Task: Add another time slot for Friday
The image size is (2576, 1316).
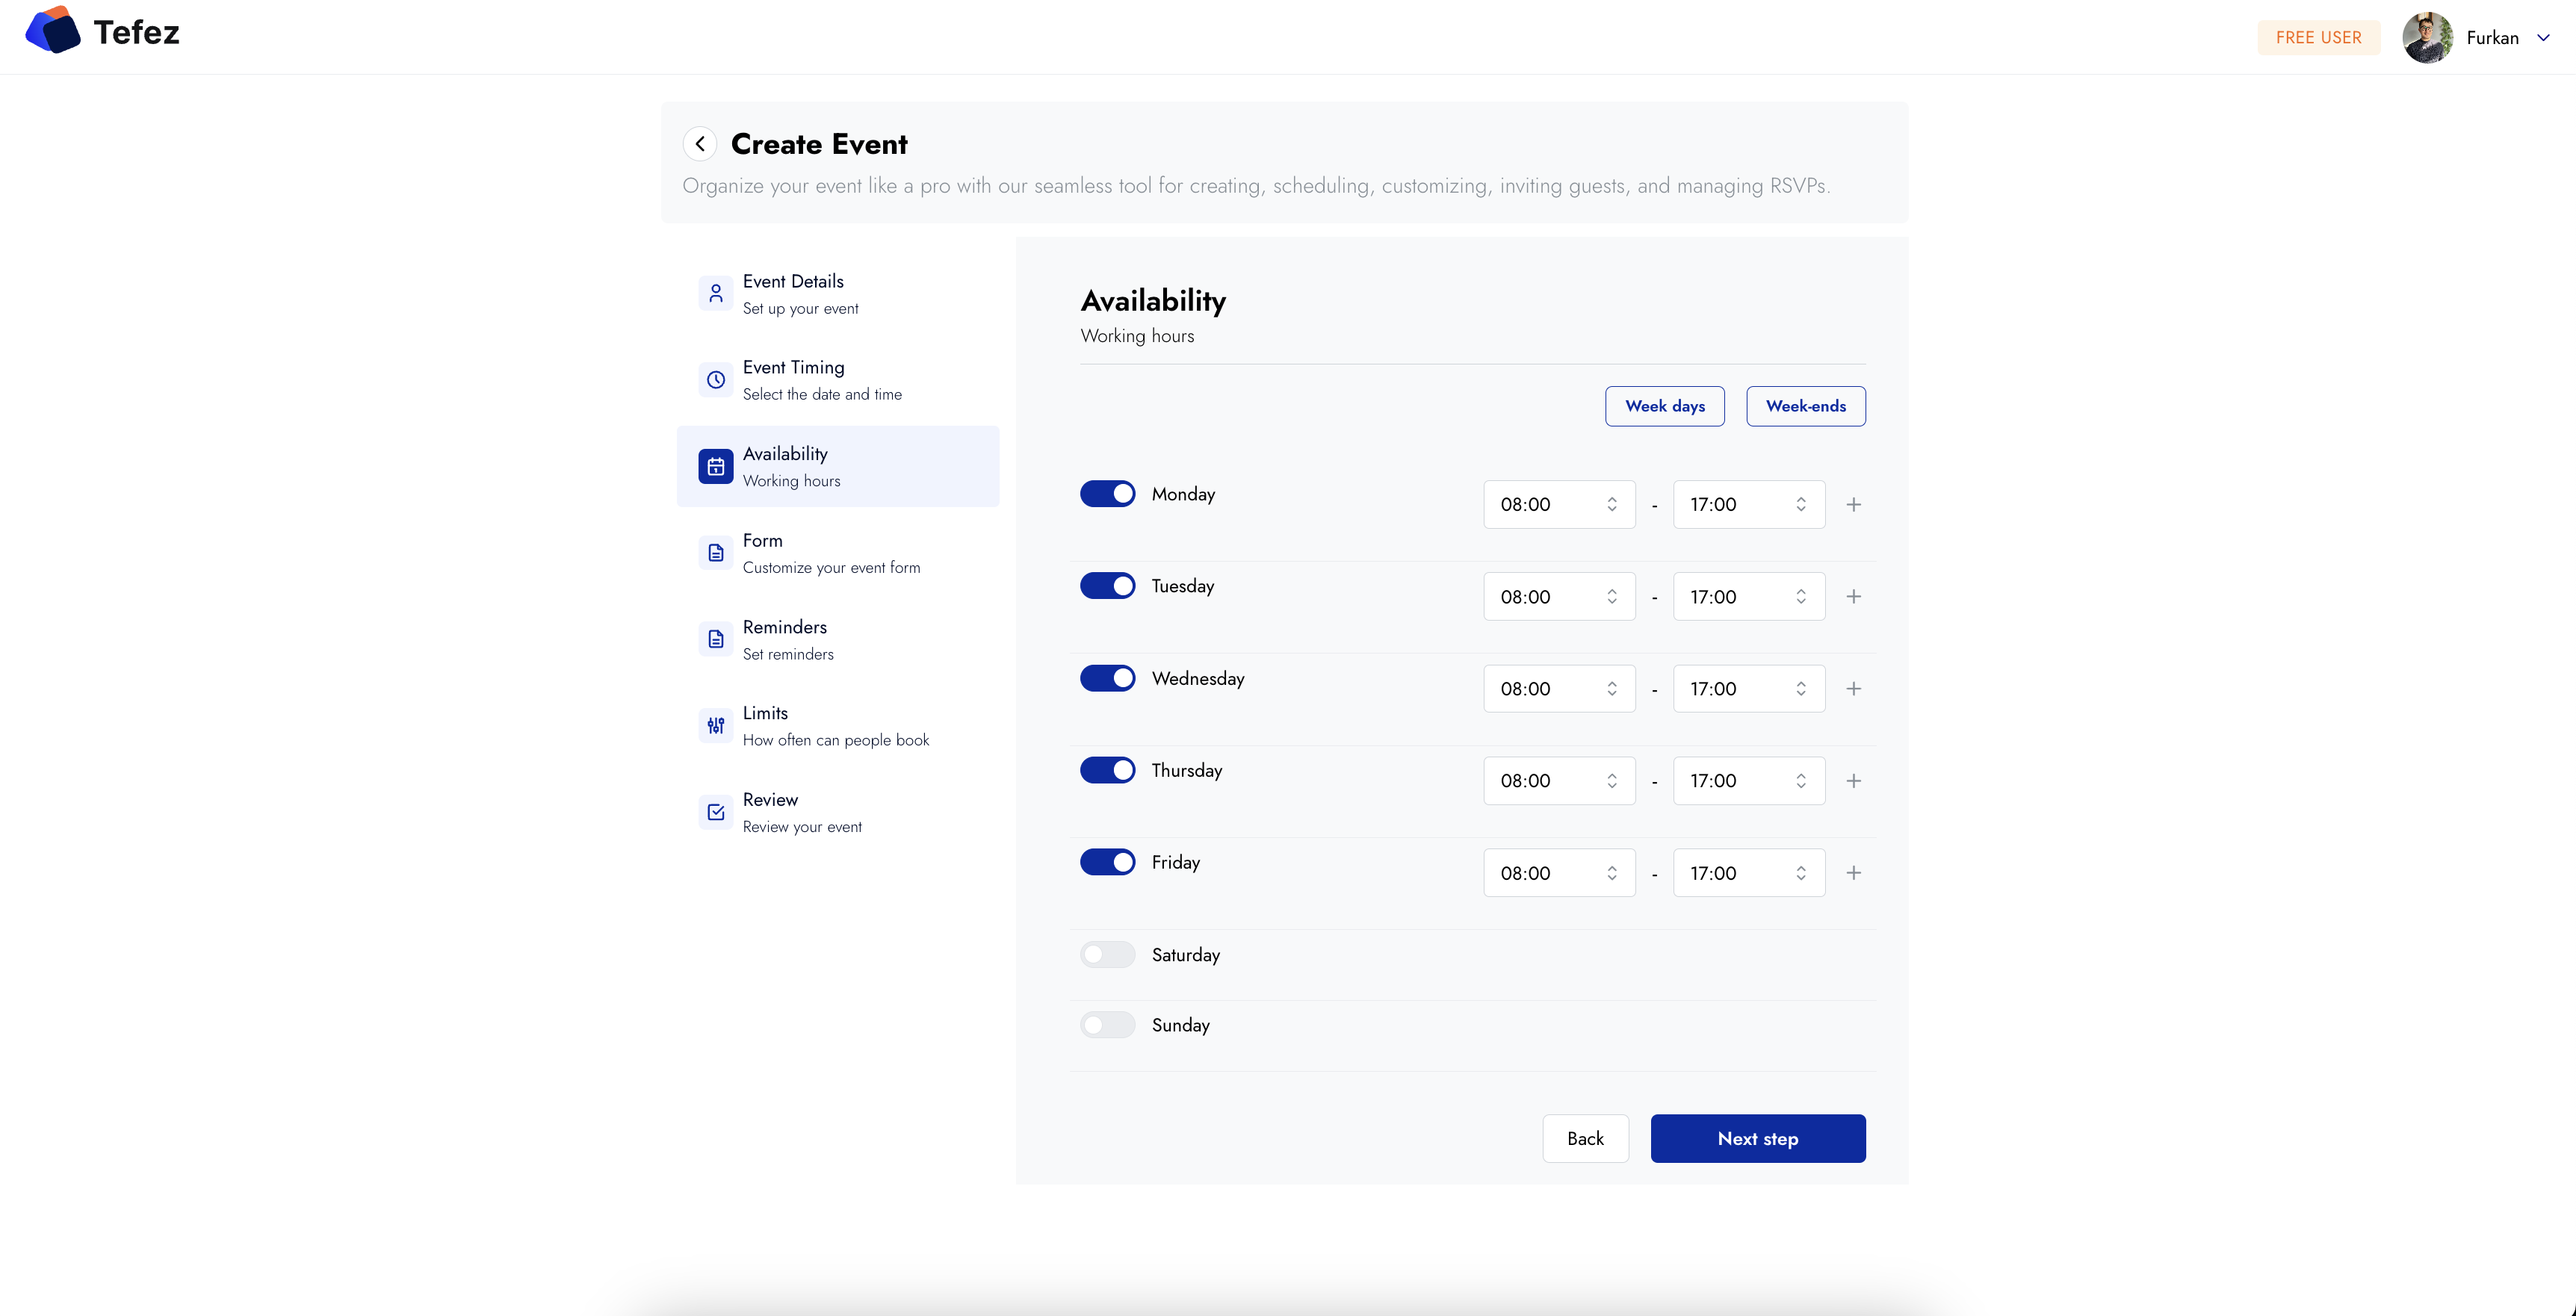Action: pos(1854,873)
